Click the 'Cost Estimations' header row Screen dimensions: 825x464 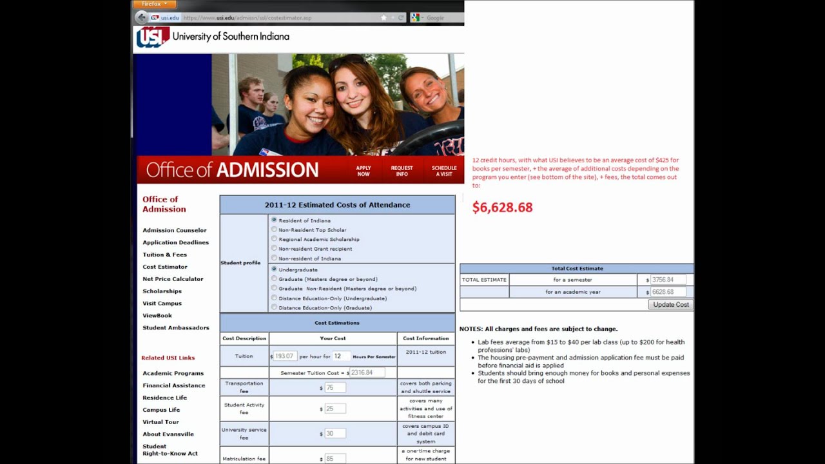pos(337,323)
